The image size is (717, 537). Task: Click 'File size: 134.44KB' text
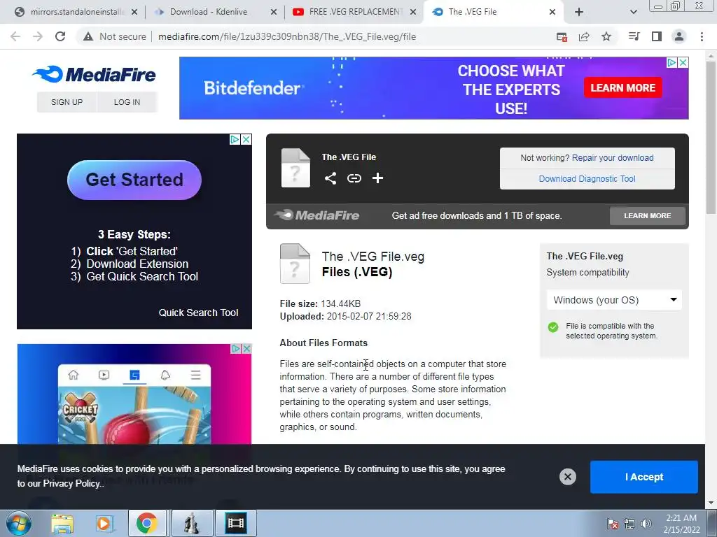coord(320,303)
